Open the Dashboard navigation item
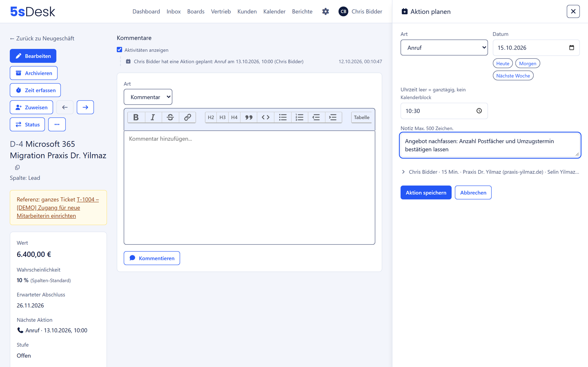The width and height of the screenshot is (588, 367). [146, 11]
